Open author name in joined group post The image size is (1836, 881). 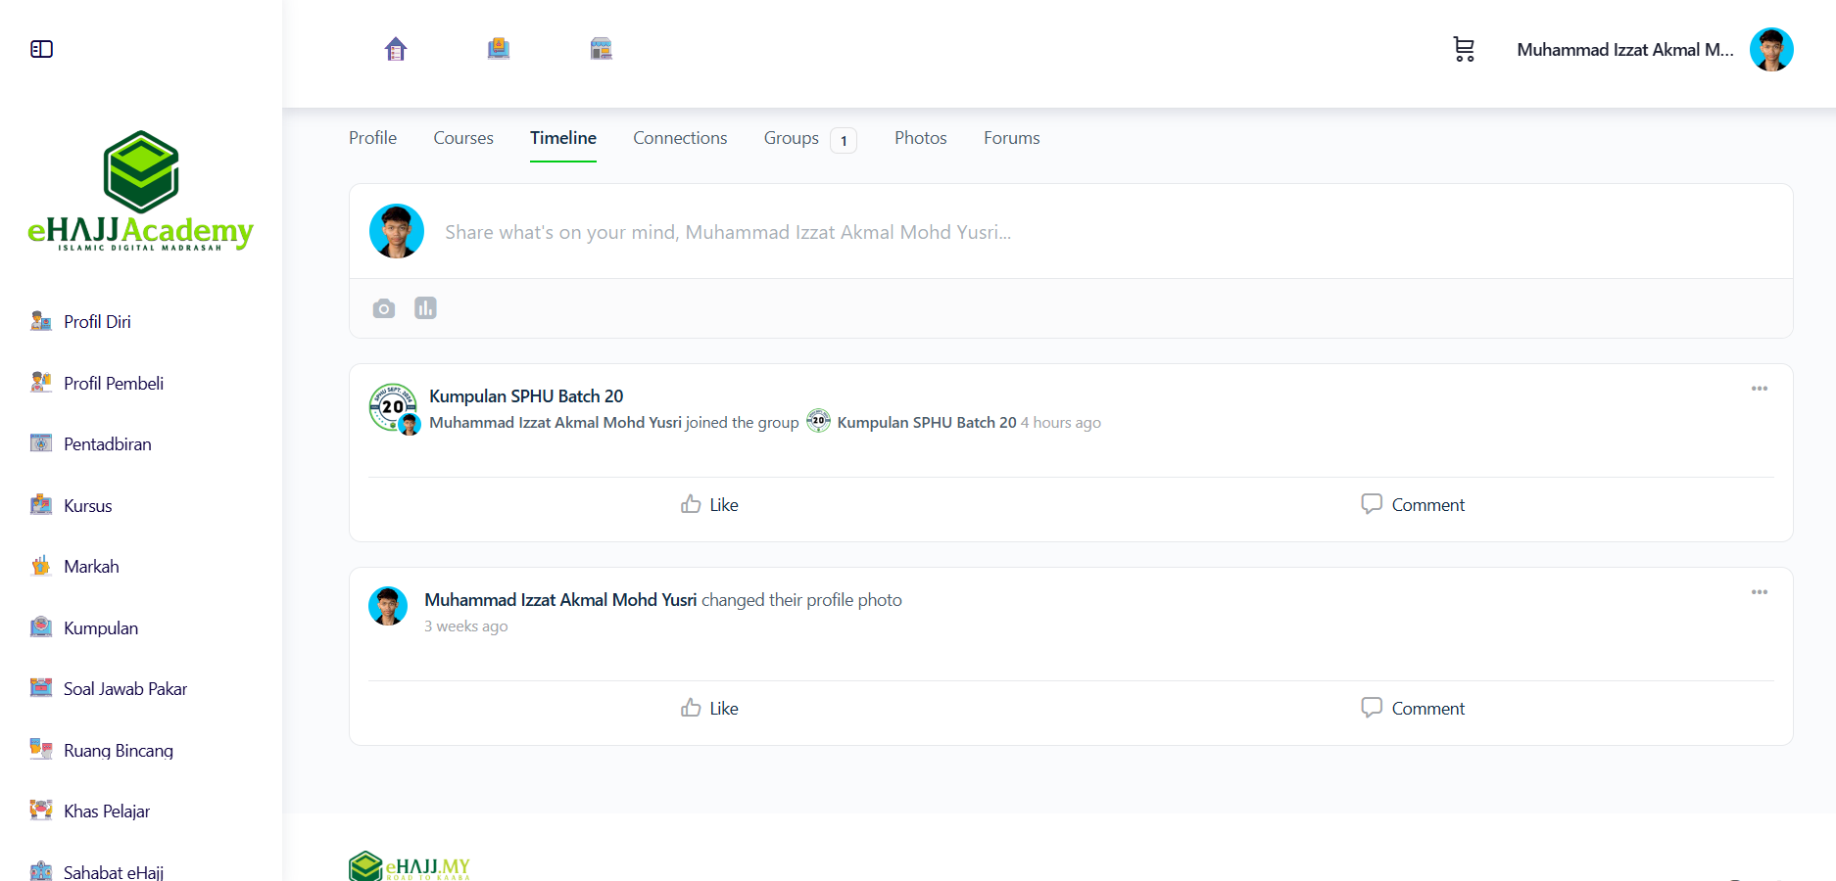(556, 423)
